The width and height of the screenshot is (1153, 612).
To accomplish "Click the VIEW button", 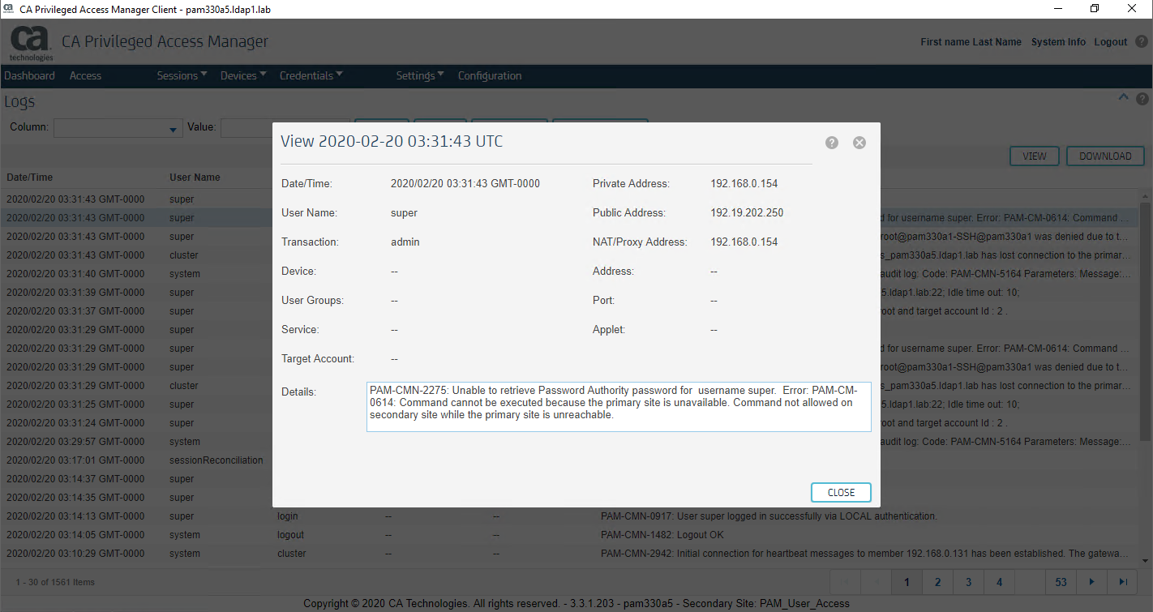I will [1035, 156].
